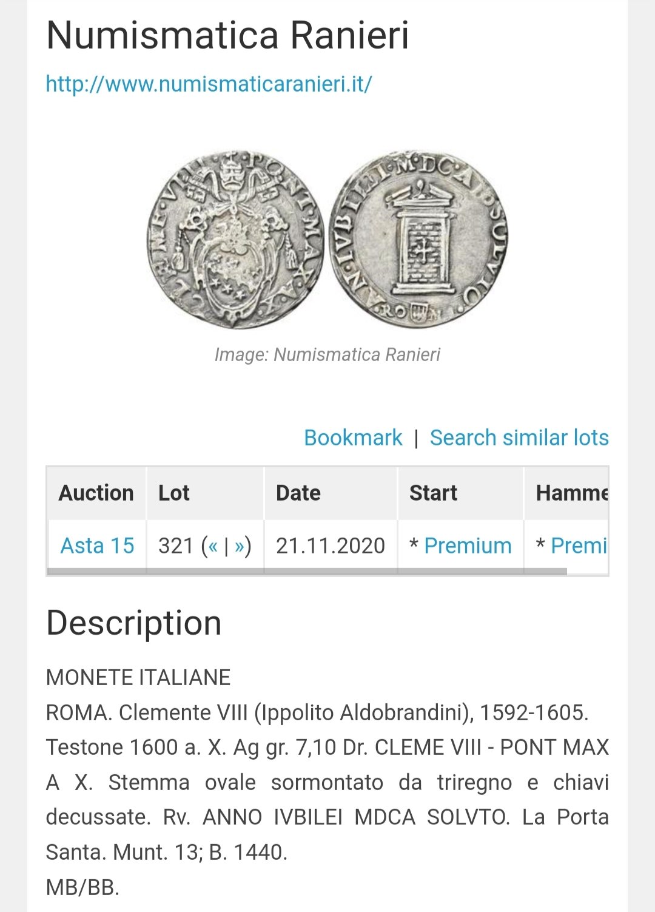Click the Image: Numismatica Ranieri caption

click(x=327, y=354)
